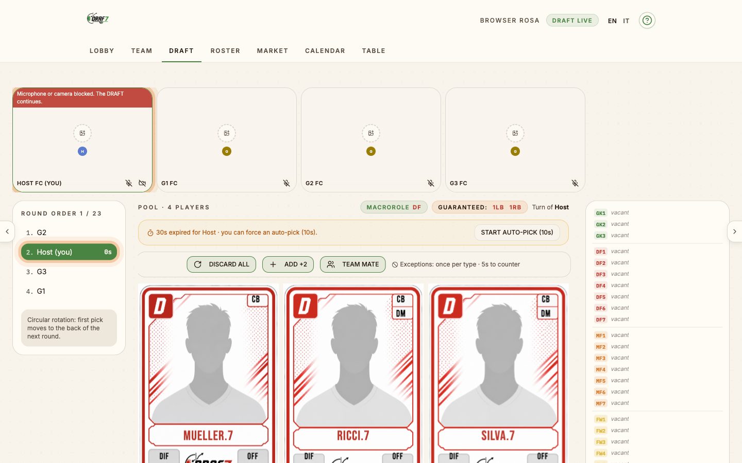This screenshot has height=463, width=742.
Task: Click the avatar placeholder in G3 FC tile
Action: coord(515,133)
